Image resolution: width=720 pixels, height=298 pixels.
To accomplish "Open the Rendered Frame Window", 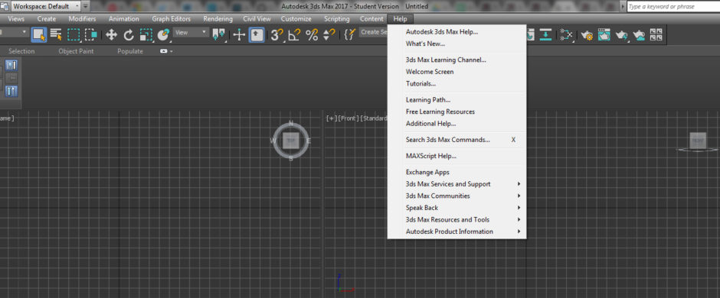I will (604, 35).
